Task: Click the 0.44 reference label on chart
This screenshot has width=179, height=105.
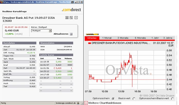Action: (91, 78)
